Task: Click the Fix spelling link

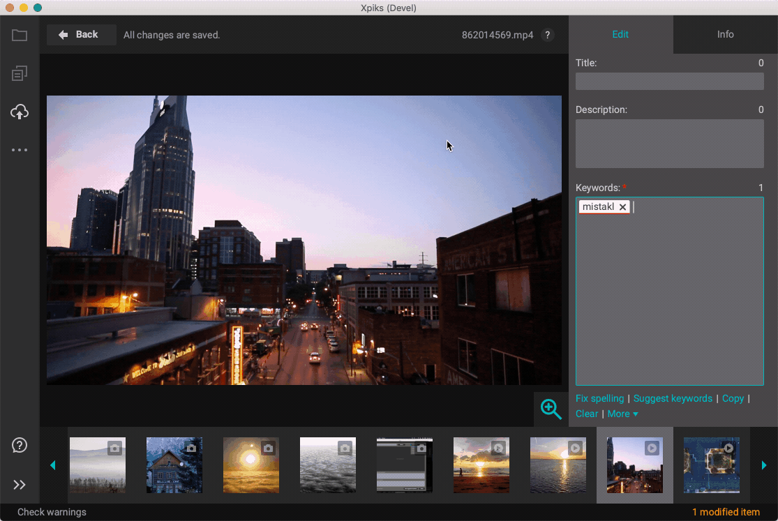Action: (599, 398)
